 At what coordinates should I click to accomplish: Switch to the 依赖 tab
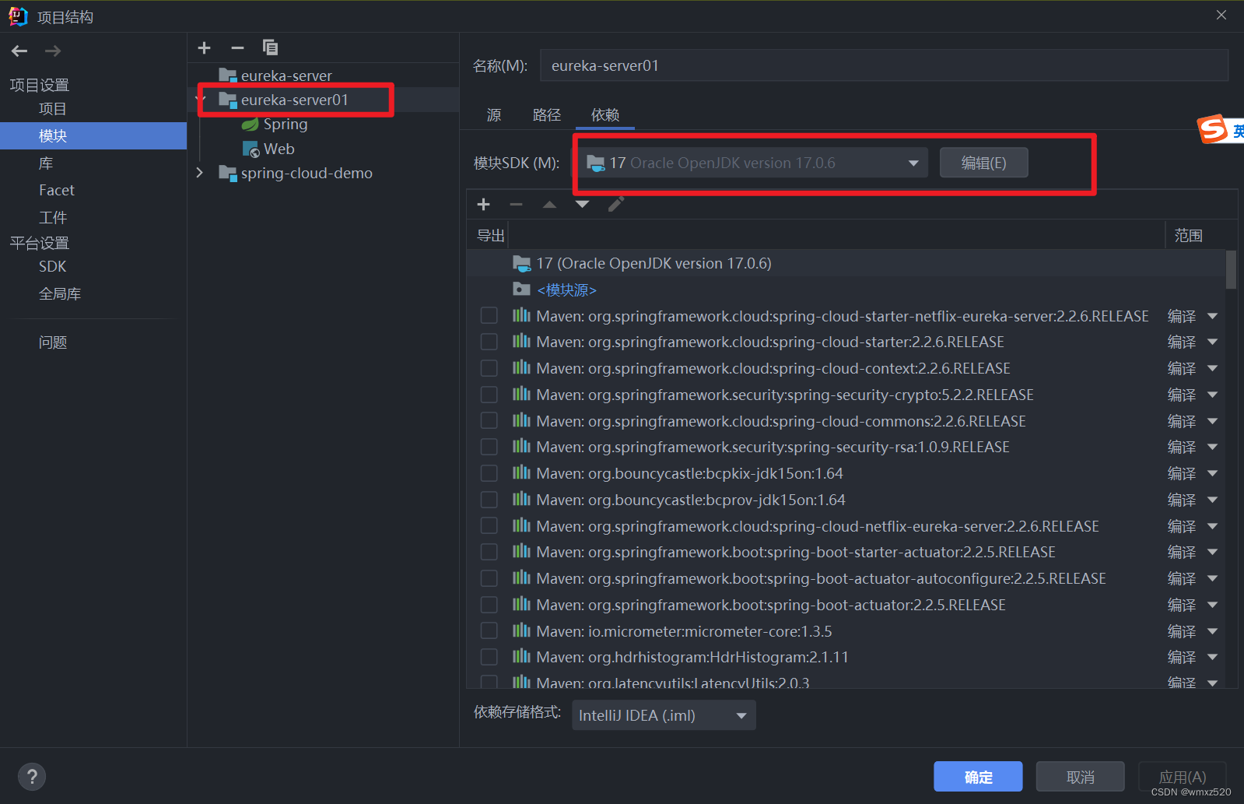(605, 115)
